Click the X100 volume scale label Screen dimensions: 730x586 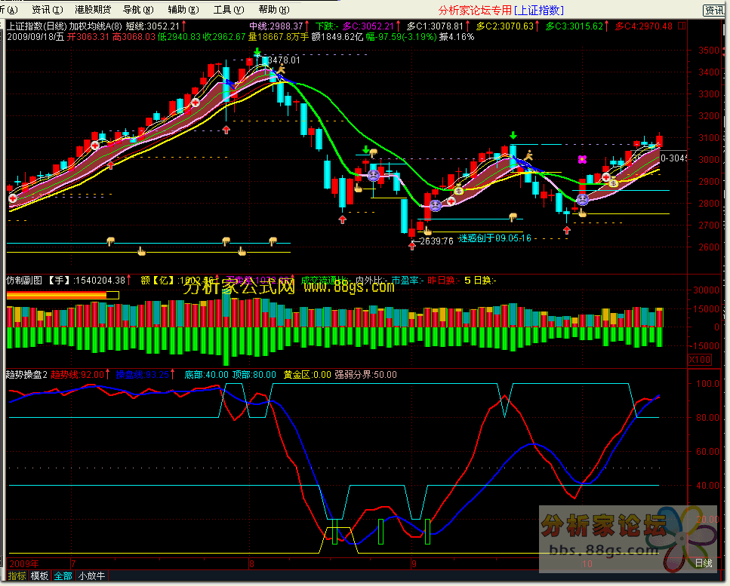(x=700, y=360)
